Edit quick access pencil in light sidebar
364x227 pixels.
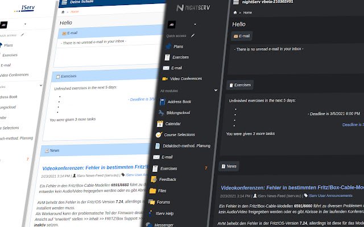point(22,35)
